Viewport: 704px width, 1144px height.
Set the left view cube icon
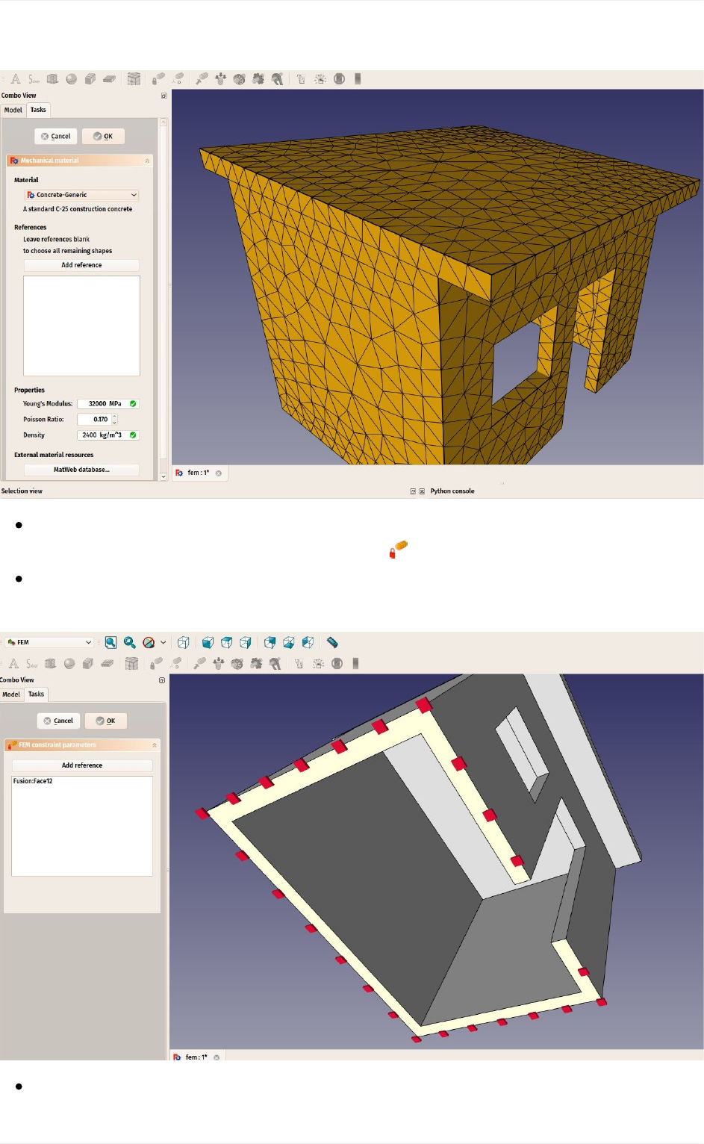tap(308, 642)
